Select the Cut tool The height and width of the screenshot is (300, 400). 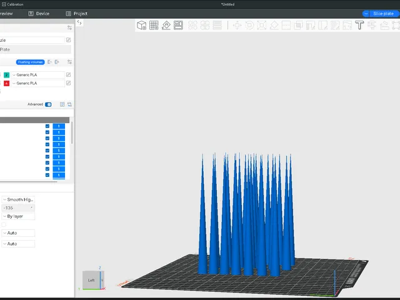click(286, 25)
